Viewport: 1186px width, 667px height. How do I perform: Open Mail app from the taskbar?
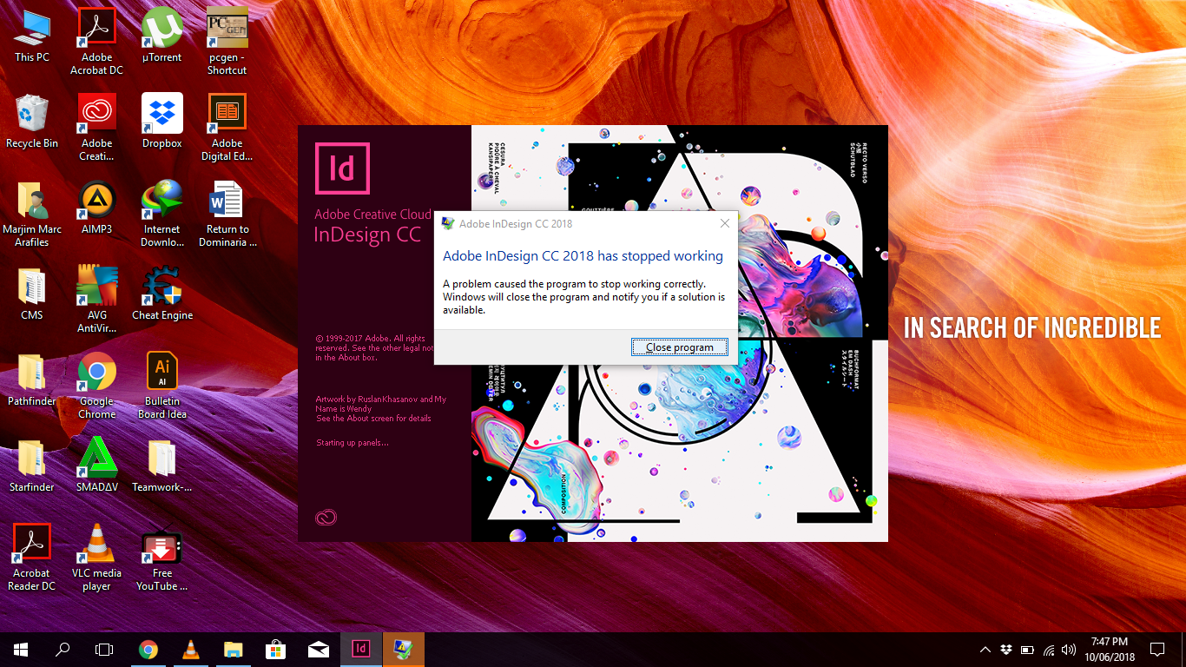point(319,650)
